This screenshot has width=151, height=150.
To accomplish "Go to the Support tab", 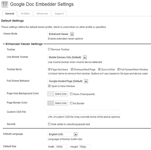I will click(59, 13).
